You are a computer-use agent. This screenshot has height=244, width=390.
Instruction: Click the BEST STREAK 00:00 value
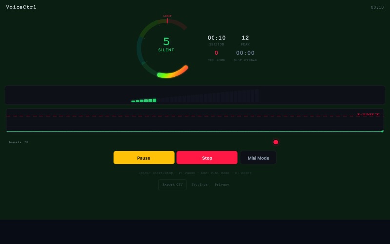245,53
